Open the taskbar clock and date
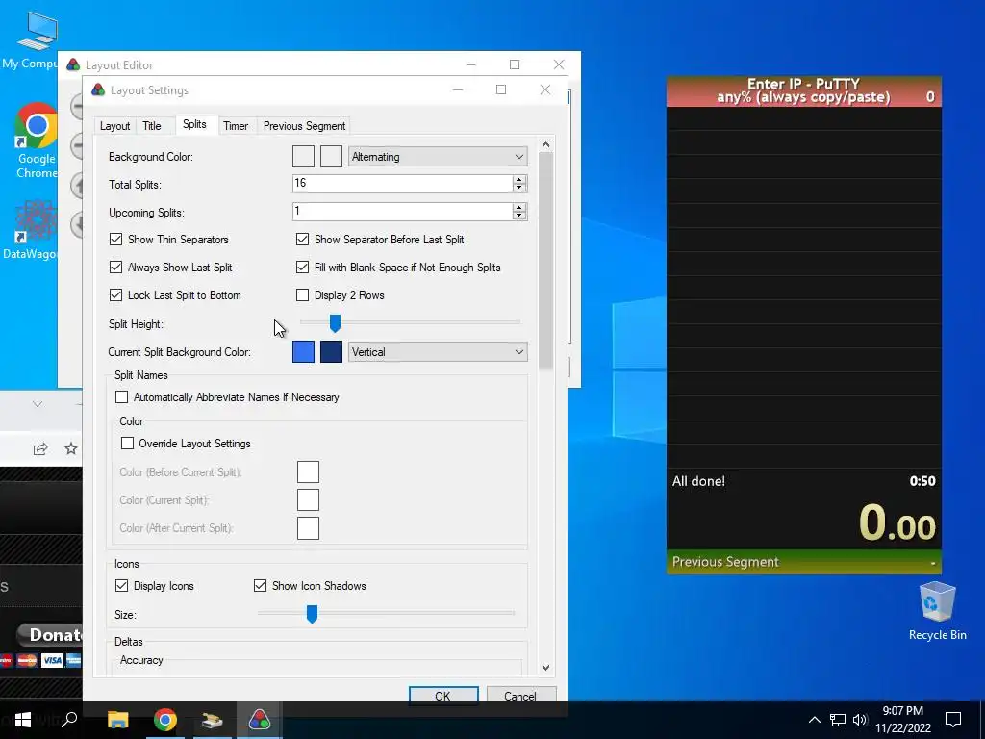Image resolution: width=985 pixels, height=739 pixels. (x=902, y=720)
